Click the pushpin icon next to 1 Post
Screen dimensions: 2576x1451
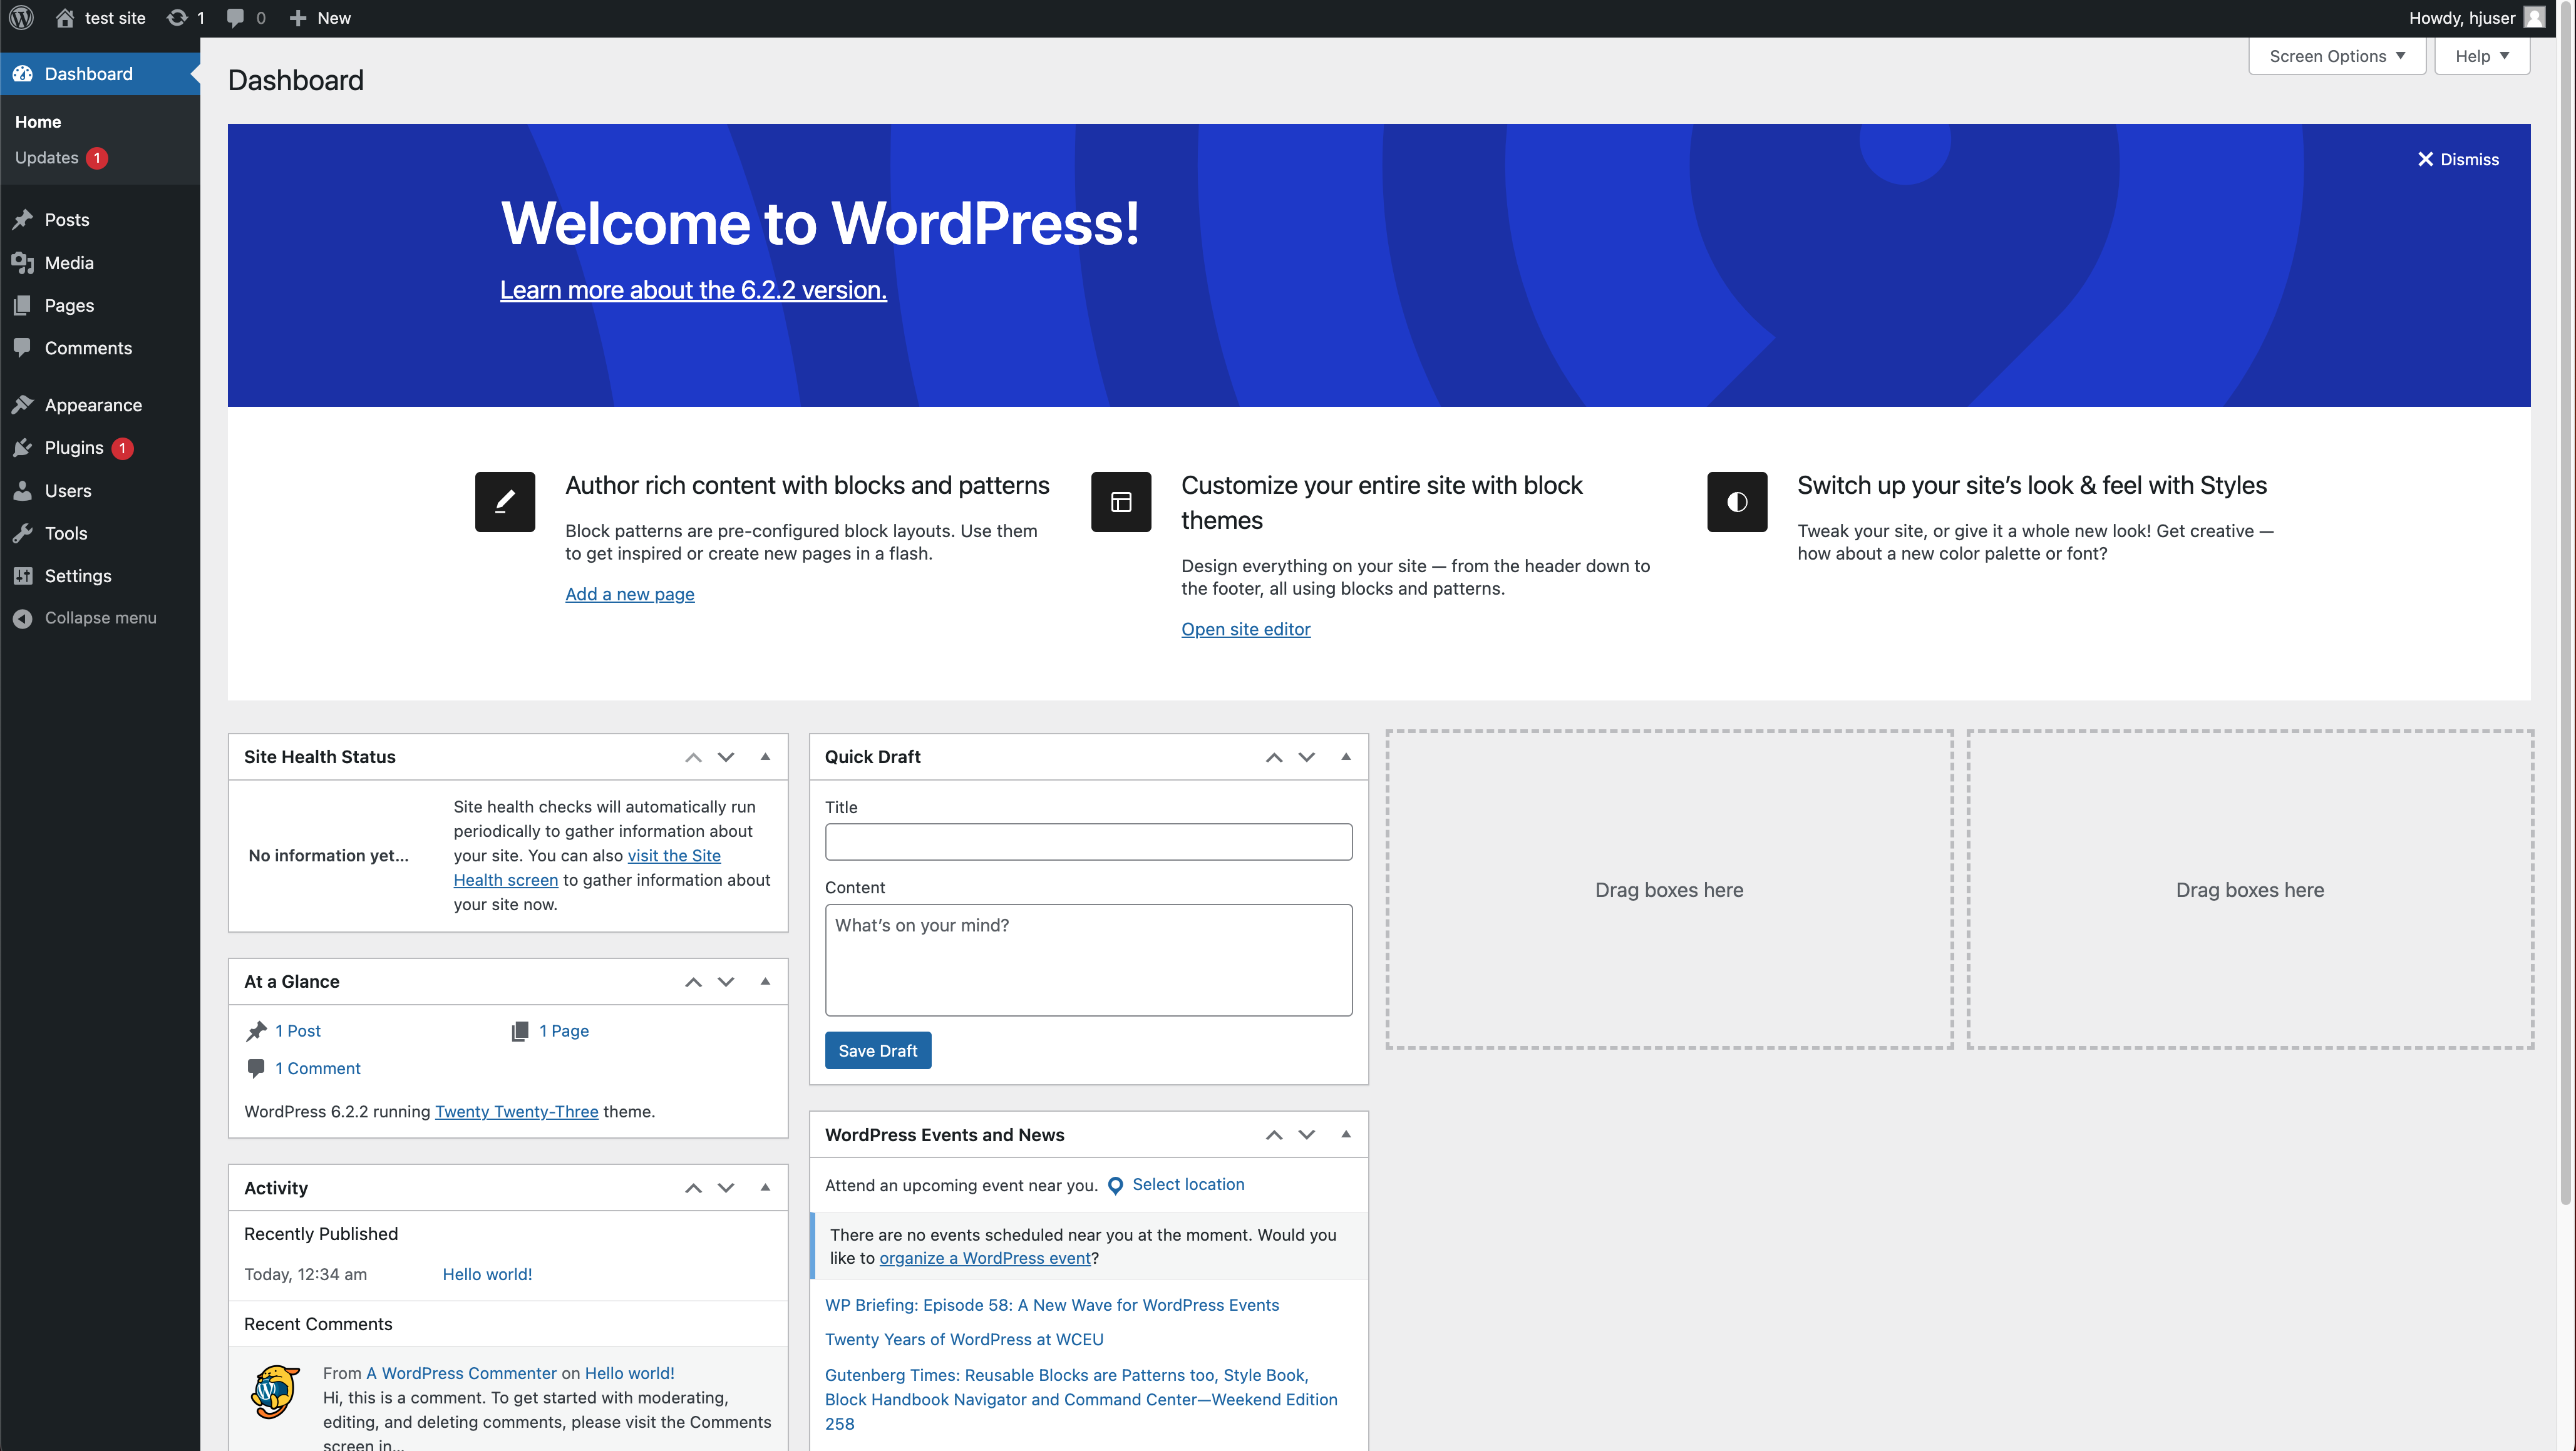[257, 1031]
